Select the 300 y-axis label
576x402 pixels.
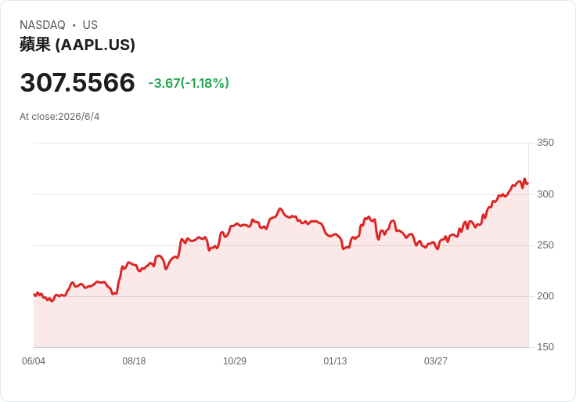[545, 194]
